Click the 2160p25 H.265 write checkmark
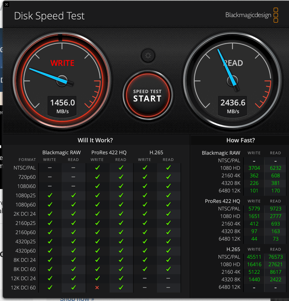The width and height of the screenshot is (289, 301). click(145, 223)
